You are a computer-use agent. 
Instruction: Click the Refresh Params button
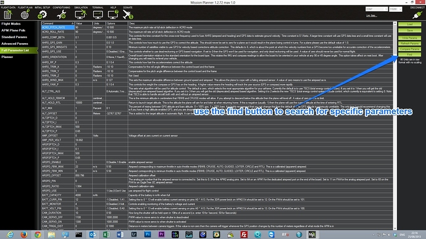tap(410, 43)
